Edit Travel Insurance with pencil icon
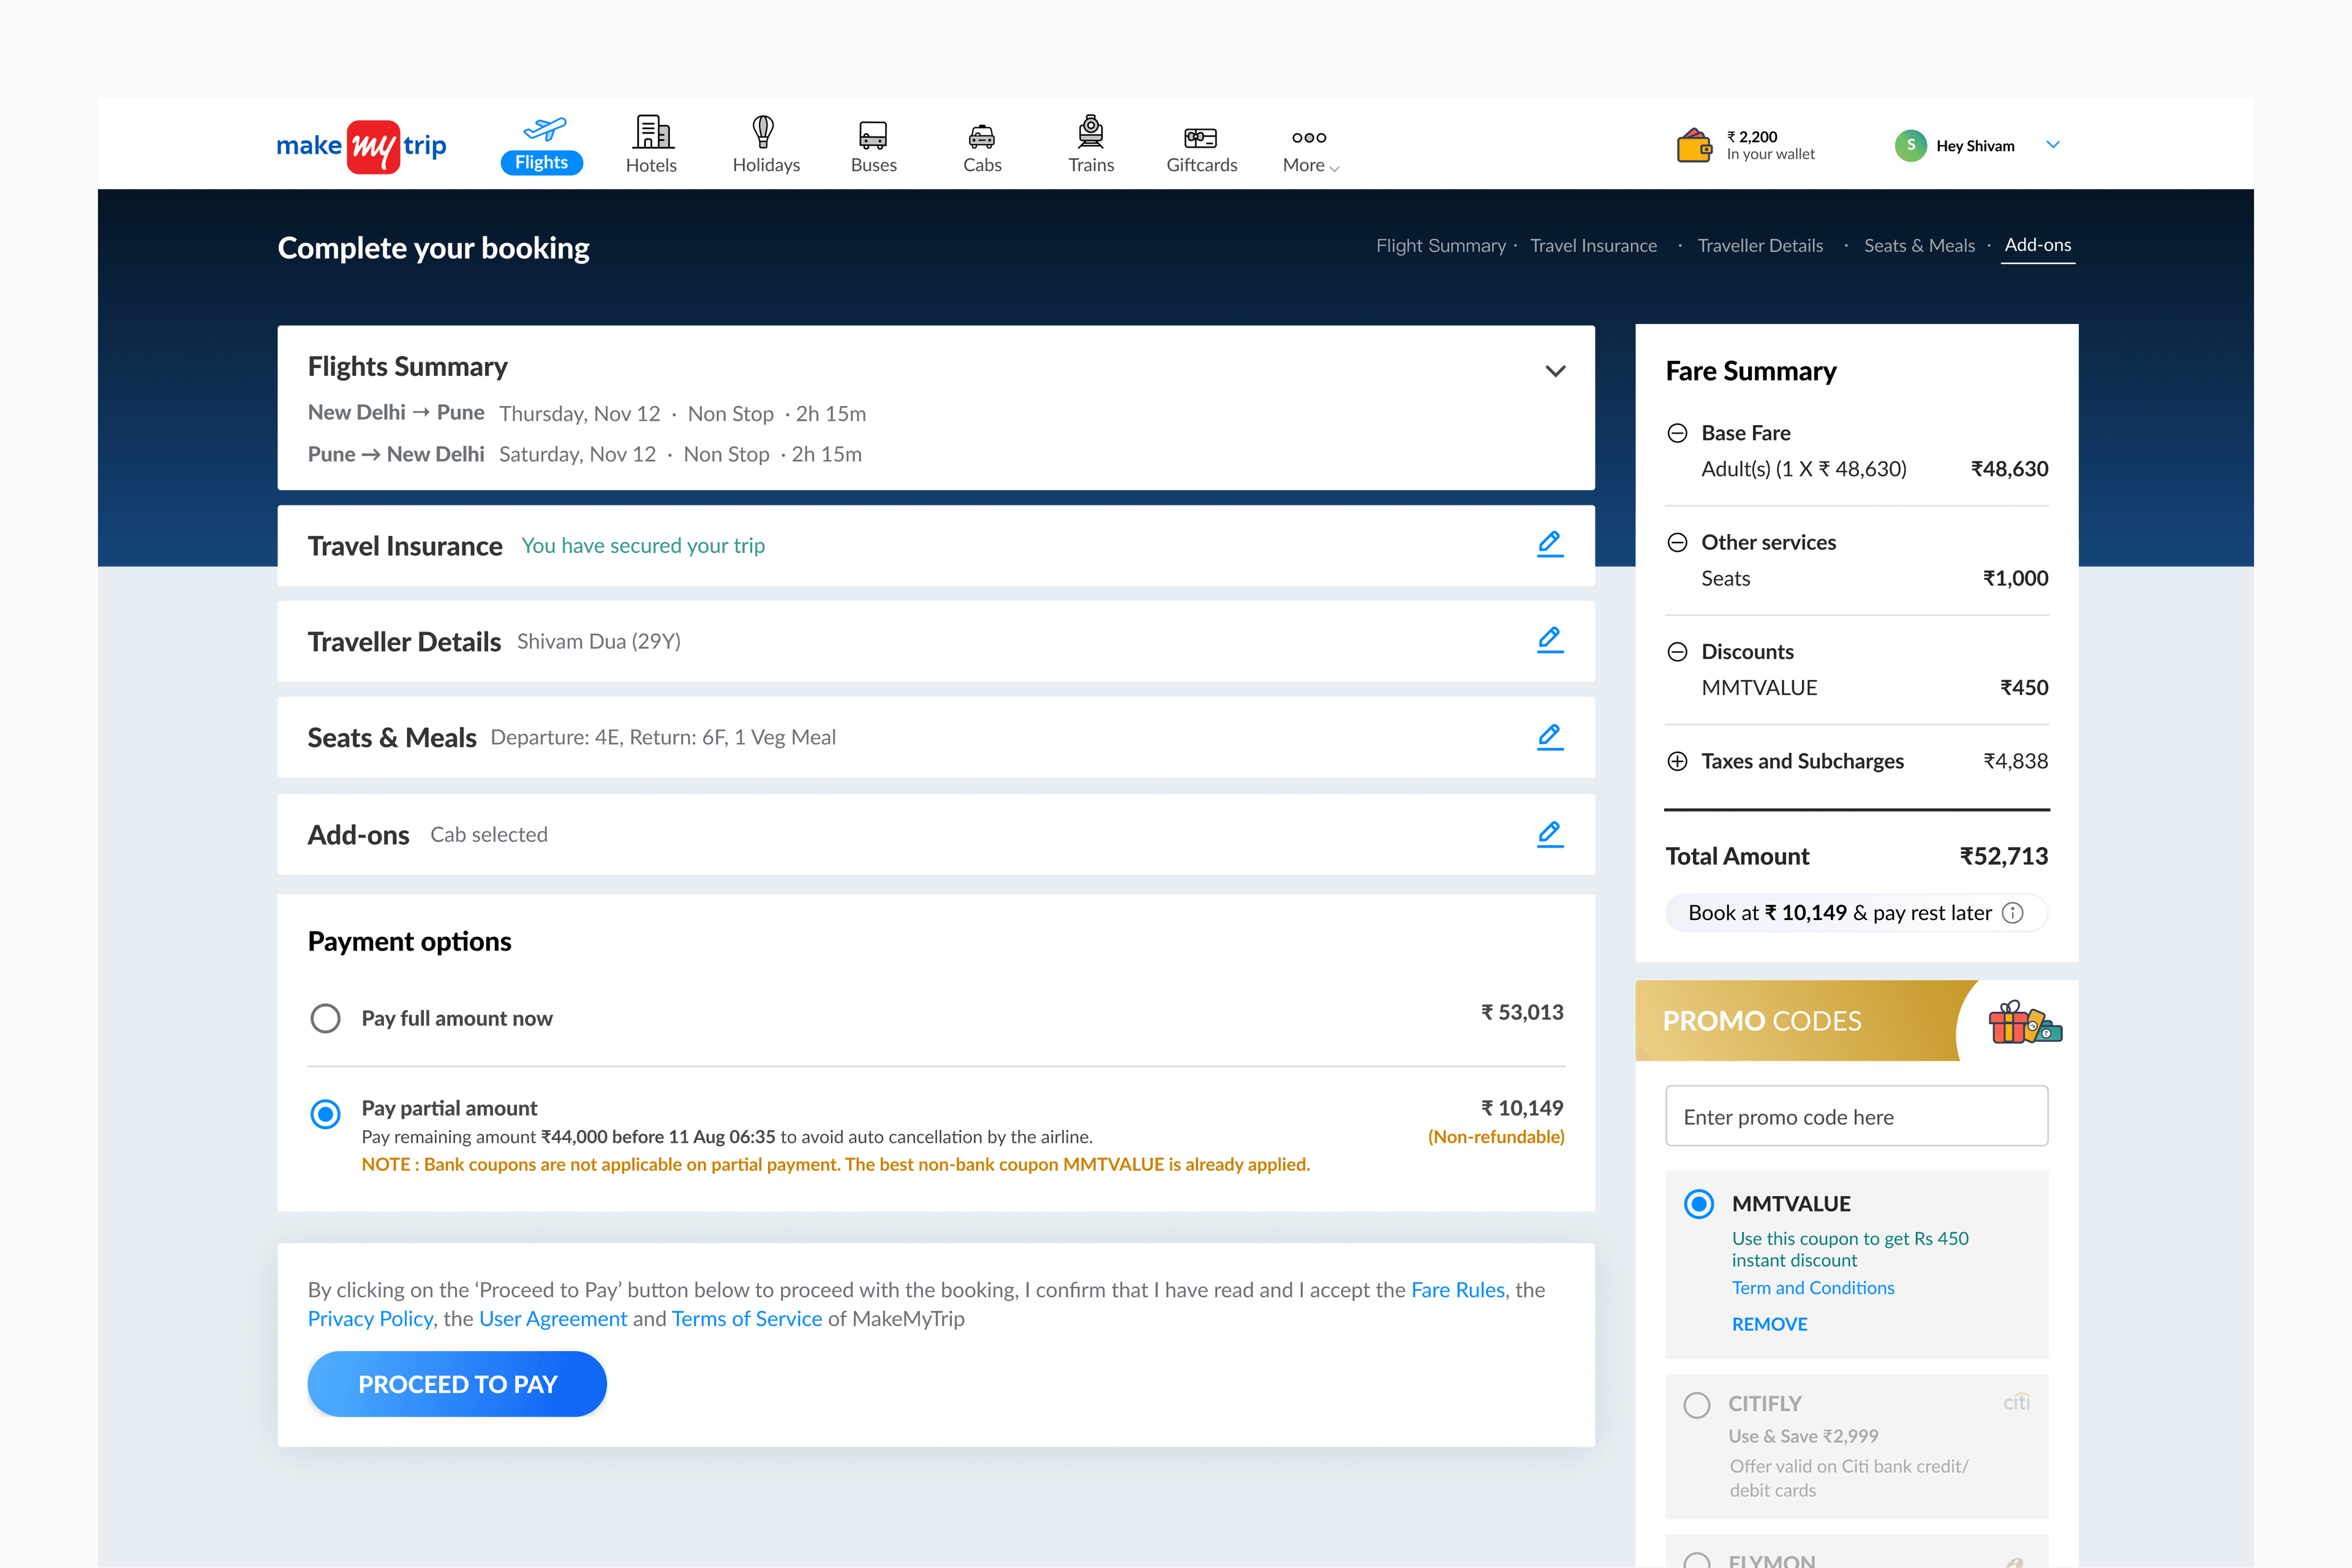Viewport: 2352px width, 1568px height. [x=1549, y=544]
